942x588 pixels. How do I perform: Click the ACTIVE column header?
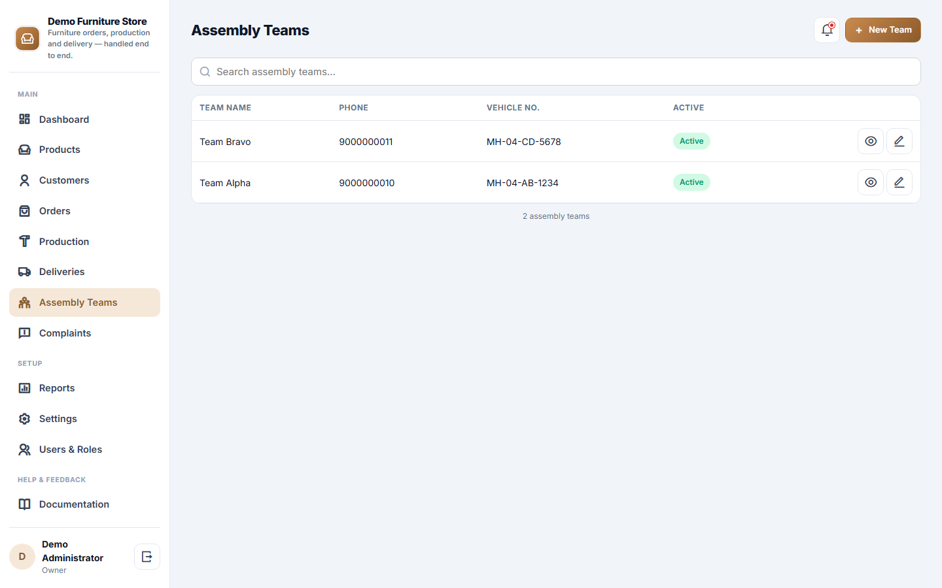(688, 108)
